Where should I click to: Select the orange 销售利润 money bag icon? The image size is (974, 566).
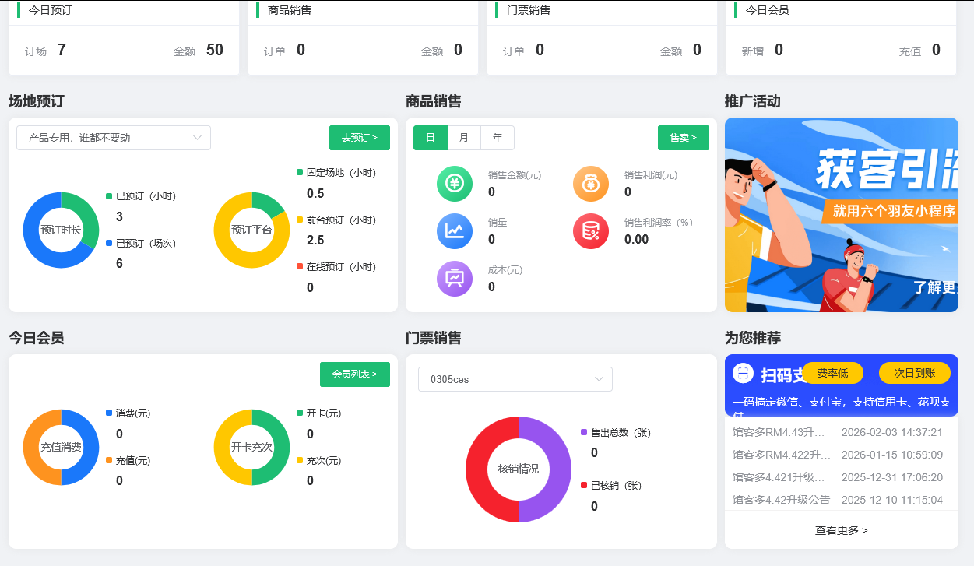point(591,184)
